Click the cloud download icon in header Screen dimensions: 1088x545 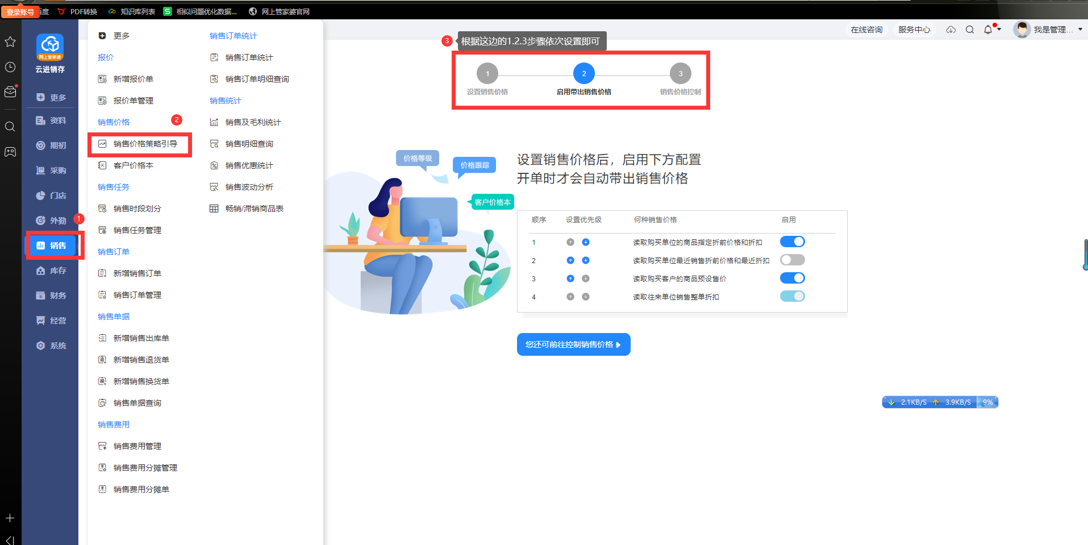pyautogui.click(x=951, y=30)
